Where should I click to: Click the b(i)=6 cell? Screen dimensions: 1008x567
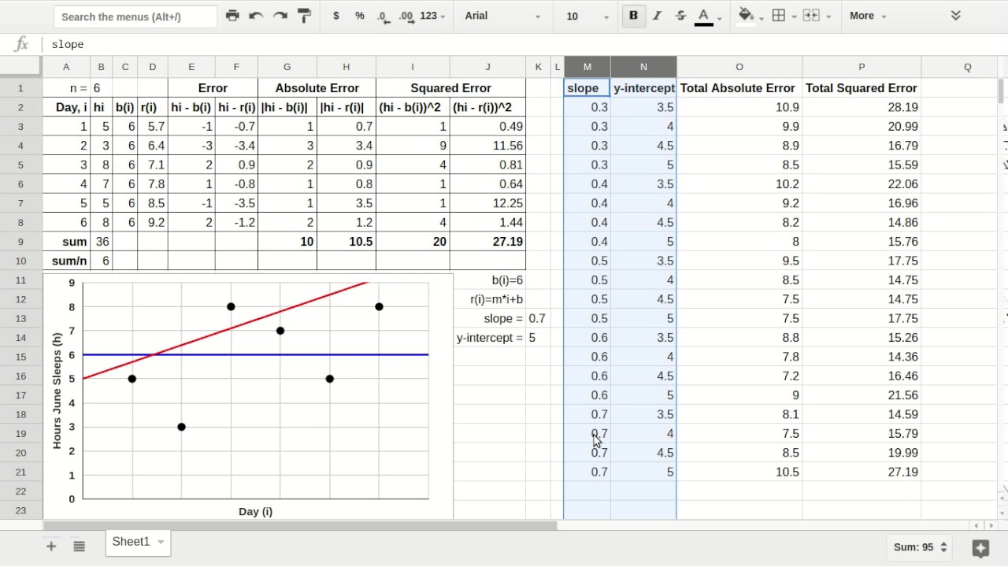(x=489, y=280)
